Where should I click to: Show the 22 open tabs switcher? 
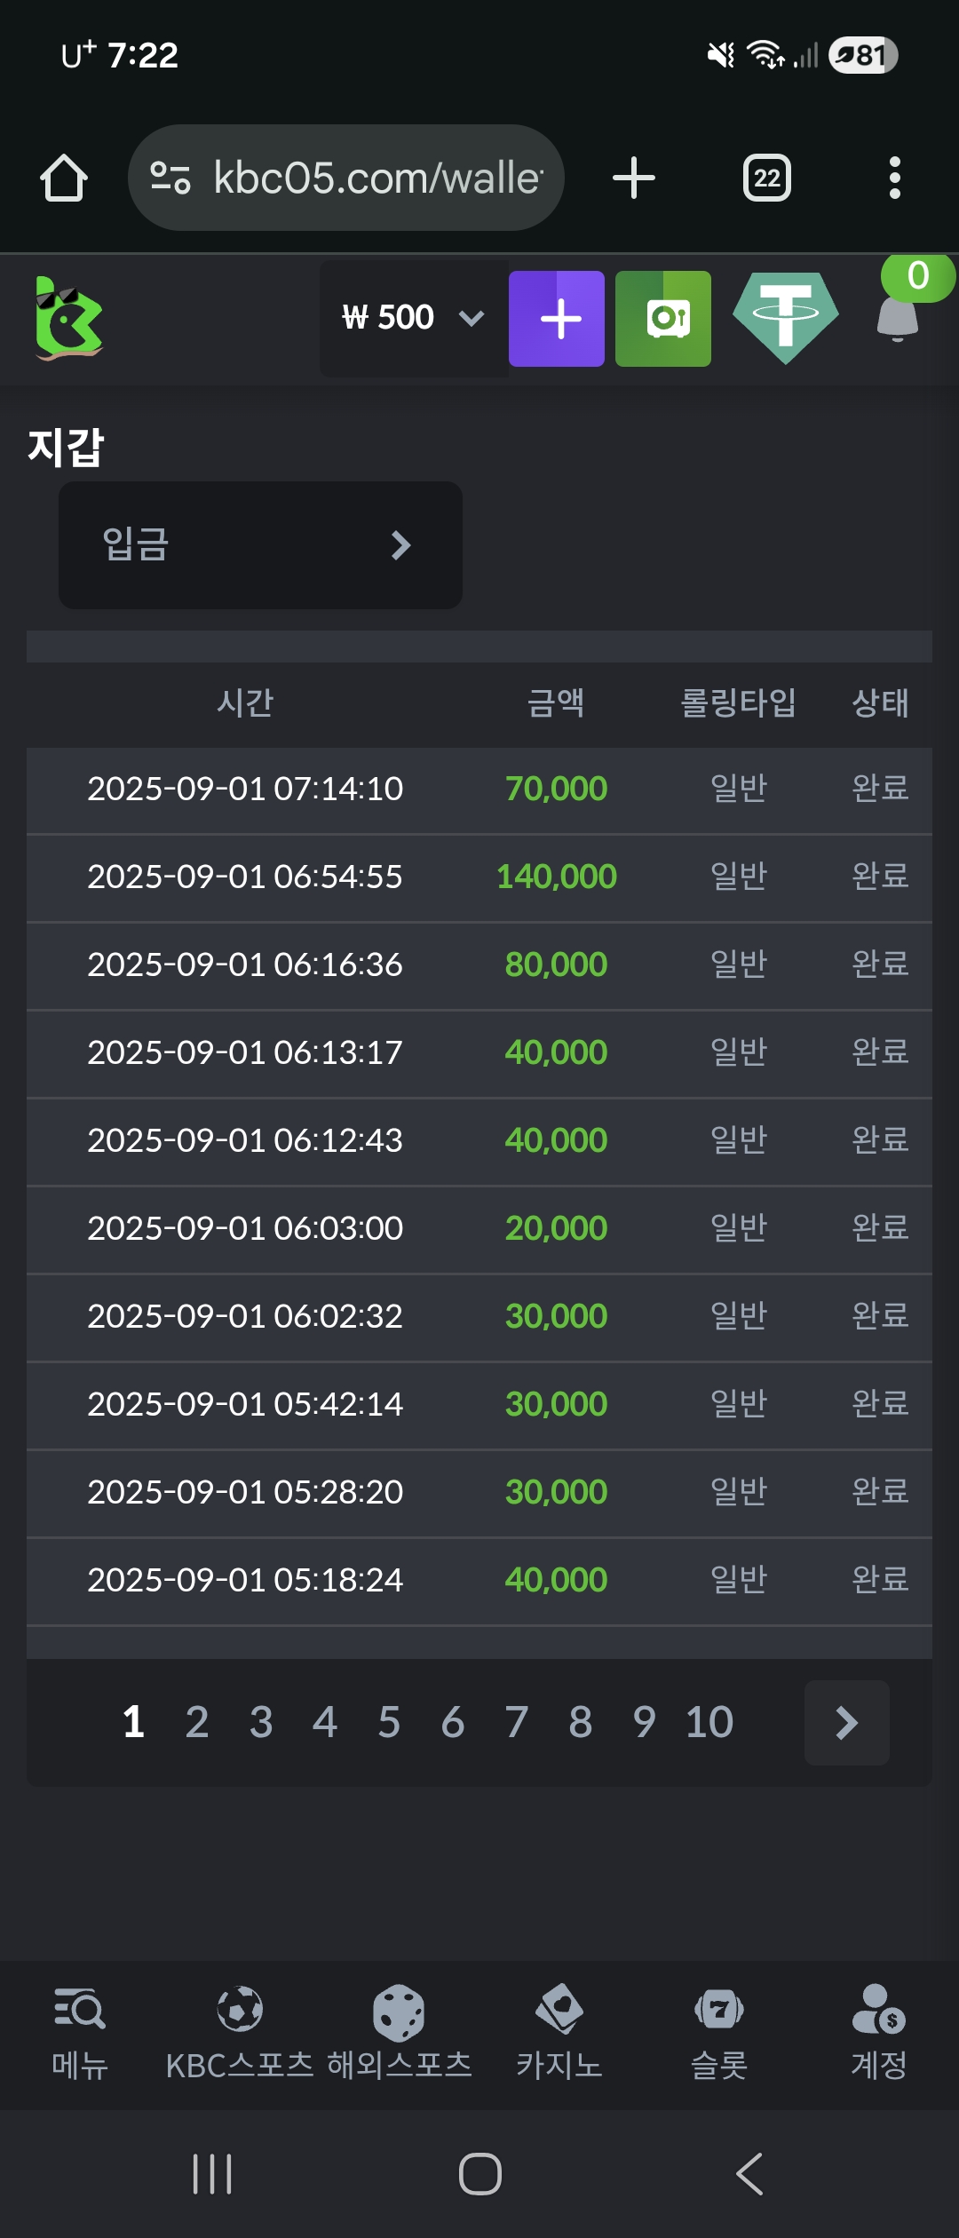point(767,178)
